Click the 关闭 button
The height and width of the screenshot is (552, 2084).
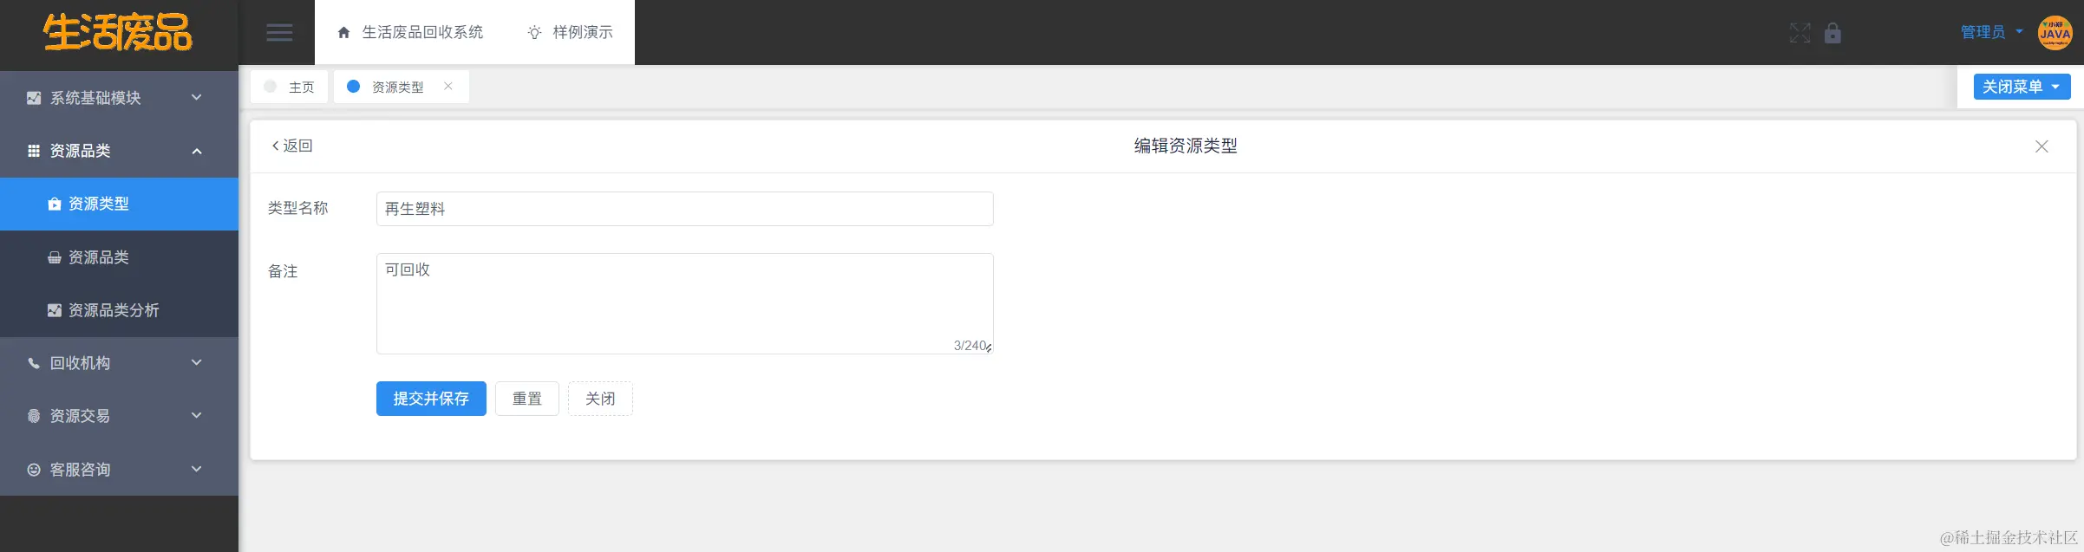(x=600, y=399)
